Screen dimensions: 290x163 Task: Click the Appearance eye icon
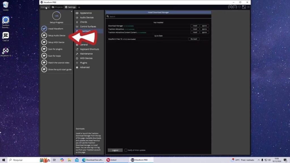(x=77, y=13)
